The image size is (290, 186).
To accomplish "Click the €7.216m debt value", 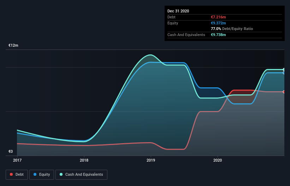I will tap(218, 17).
